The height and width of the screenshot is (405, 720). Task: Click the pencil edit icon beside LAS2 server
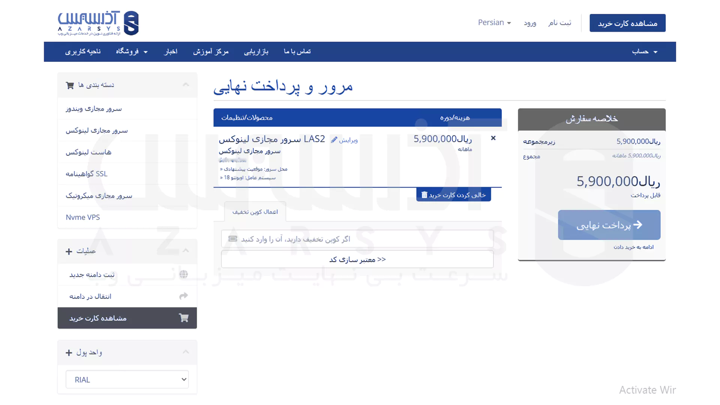click(334, 139)
